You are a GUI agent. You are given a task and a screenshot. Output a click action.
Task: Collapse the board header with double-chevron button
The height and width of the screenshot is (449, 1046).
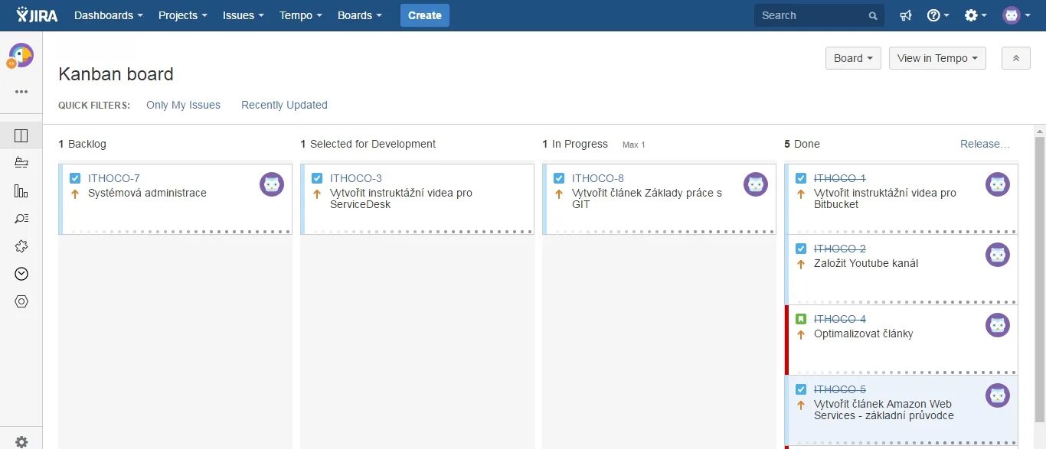pyautogui.click(x=1016, y=58)
